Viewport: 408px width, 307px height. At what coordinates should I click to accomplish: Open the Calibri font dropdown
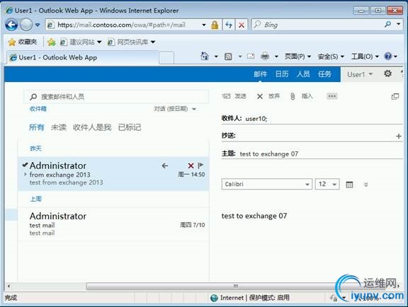[x=267, y=184]
